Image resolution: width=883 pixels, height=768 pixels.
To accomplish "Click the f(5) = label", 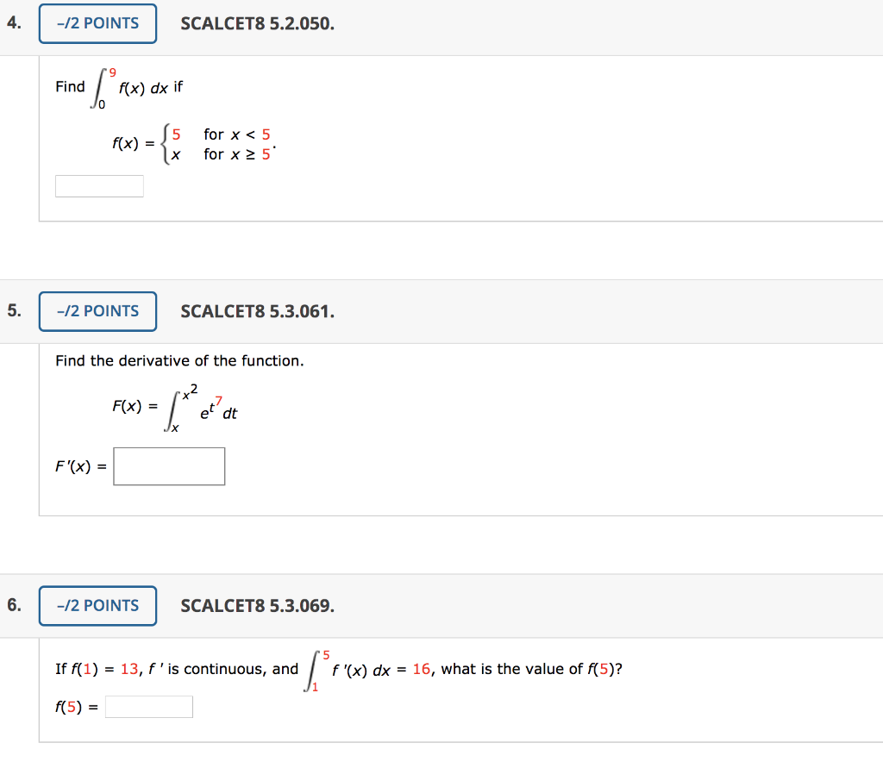I will click(x=78, y=706).
